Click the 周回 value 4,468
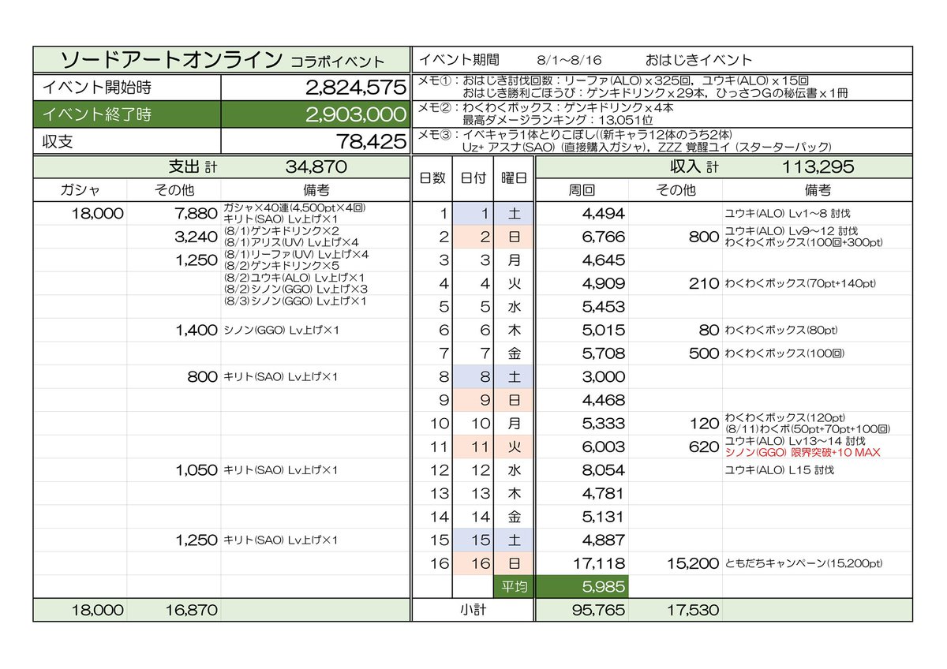The image size is (947, 669). [603, 400]
